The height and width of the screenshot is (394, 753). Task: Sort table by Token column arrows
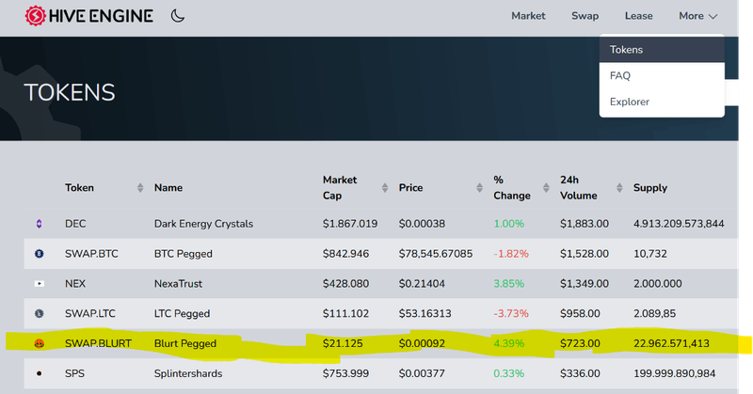pyautogui.click(x=140, y=188)
